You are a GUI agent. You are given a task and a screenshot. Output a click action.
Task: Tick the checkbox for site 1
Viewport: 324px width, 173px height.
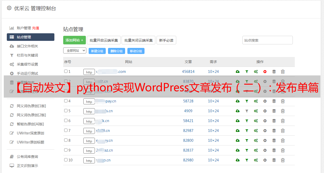[x=66, y=71]
